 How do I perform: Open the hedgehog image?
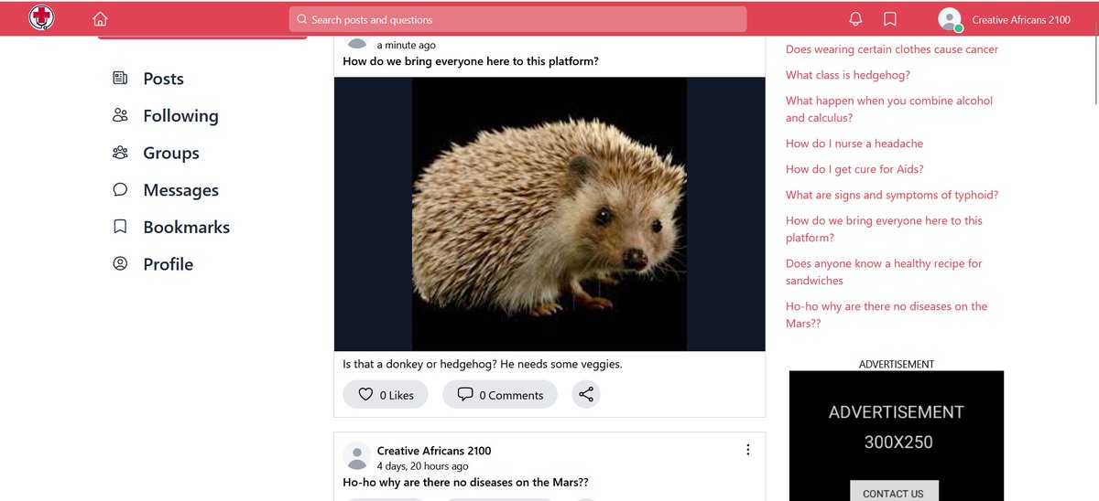[549, 214]
